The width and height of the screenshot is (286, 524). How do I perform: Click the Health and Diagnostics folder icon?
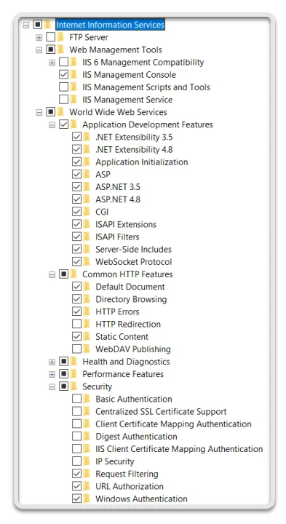[x=74, y=361]
